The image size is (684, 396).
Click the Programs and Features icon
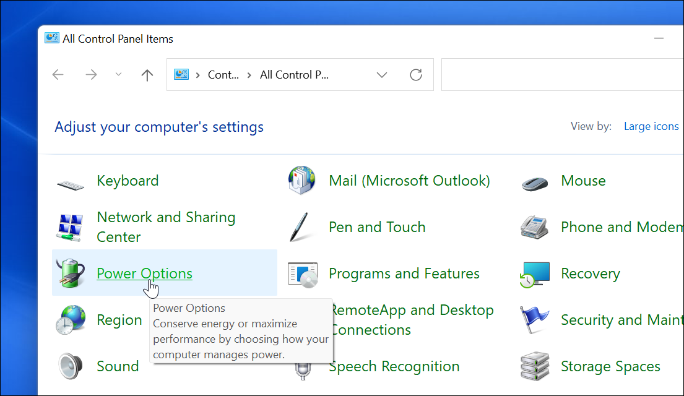pos(302,273)
